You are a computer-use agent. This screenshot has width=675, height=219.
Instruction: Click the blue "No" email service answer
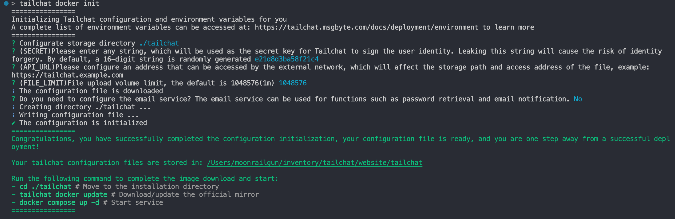pyautogui.click(x=578, y=99)
